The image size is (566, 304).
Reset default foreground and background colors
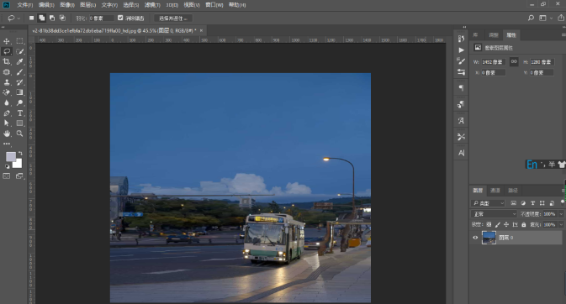tap(8, 166)
